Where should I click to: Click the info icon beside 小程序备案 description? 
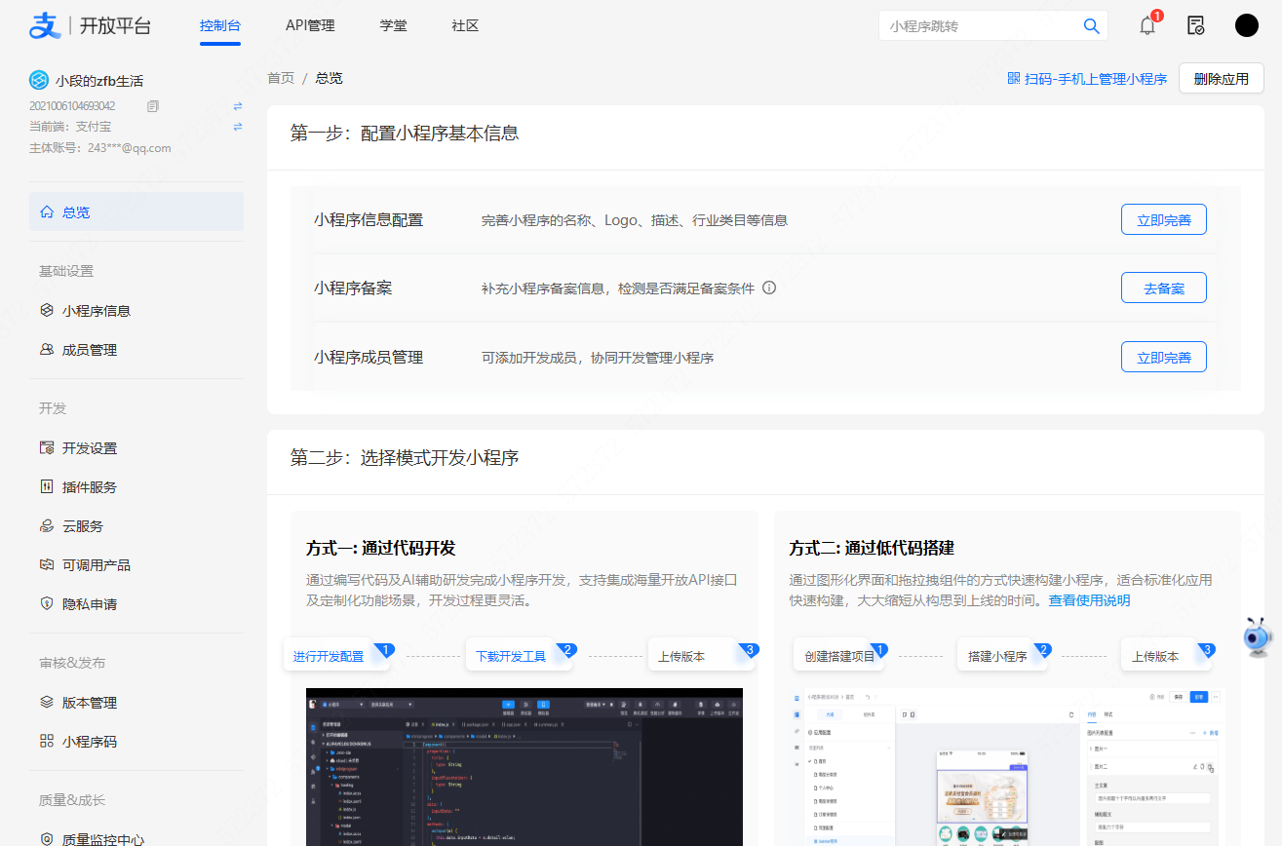click(x=769, y=288)
